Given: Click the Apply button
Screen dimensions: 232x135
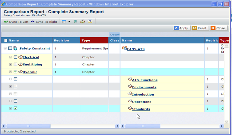Looking at the screenshot, I should [182, 28].
